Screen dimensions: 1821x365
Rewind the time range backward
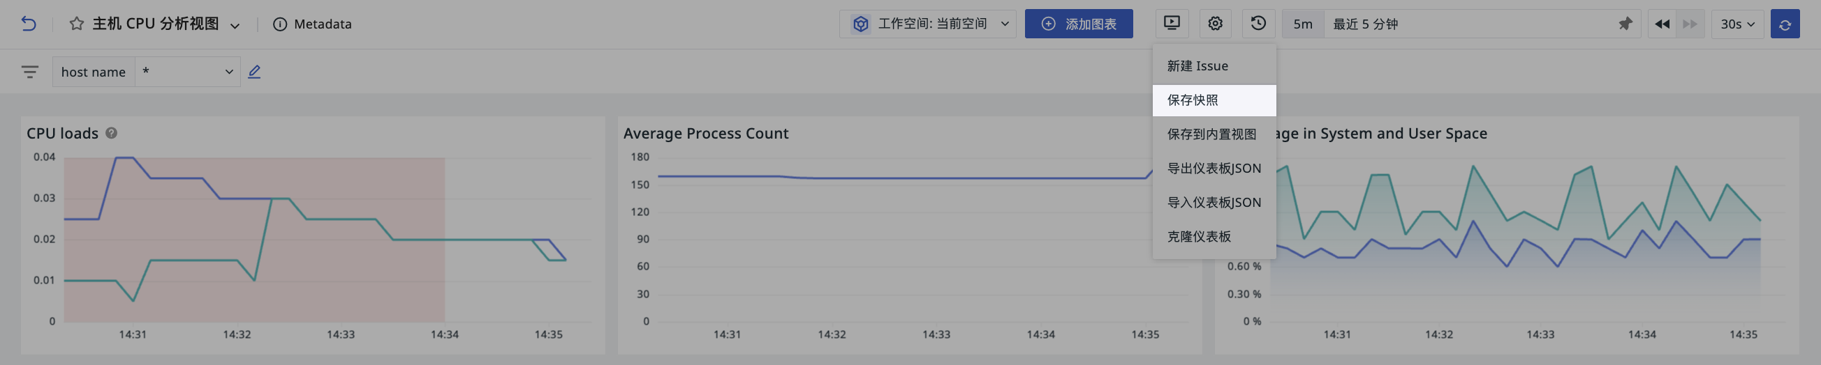pos(1662,24)
